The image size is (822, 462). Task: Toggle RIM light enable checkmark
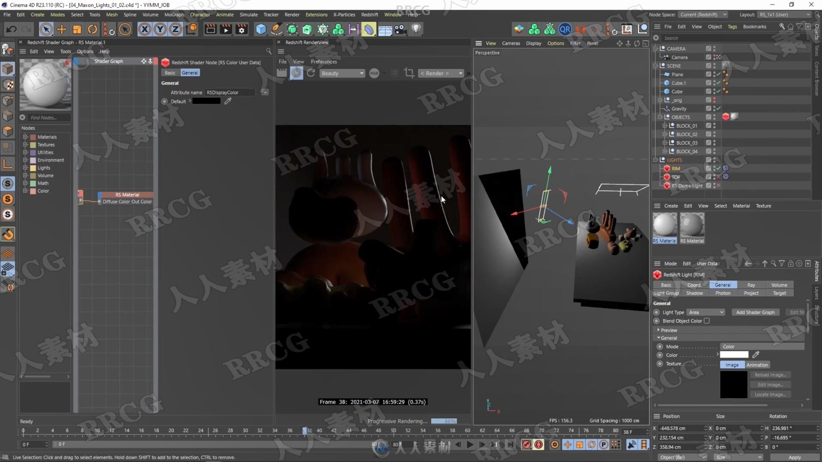[x=719, y=168]
